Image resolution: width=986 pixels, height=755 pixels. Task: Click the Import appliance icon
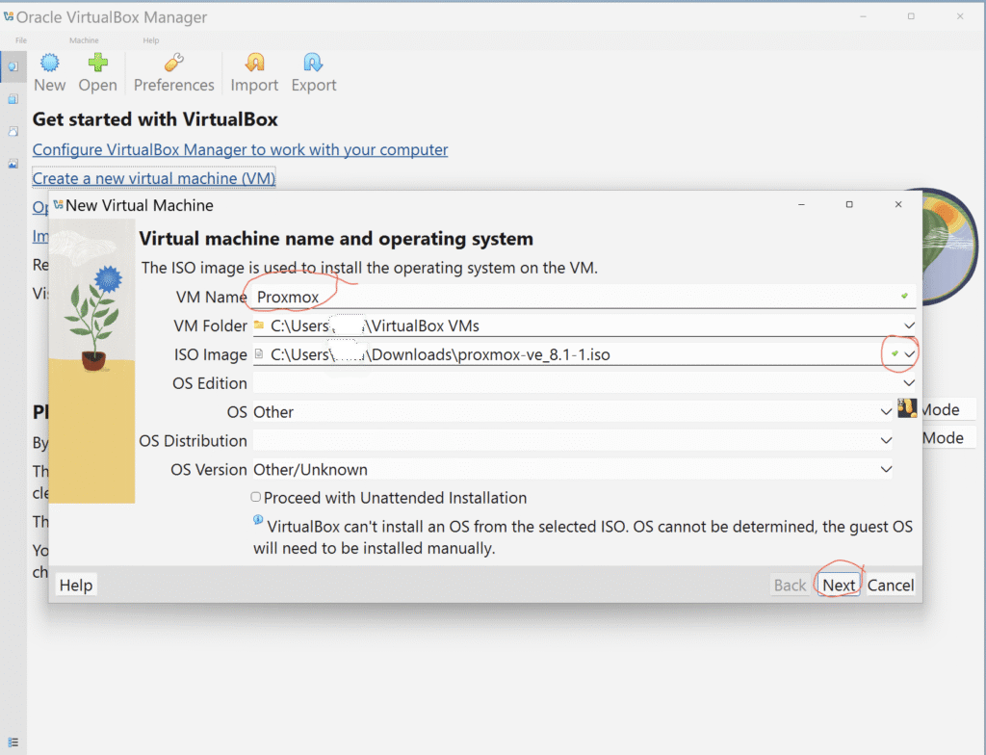tap(254, 64)
